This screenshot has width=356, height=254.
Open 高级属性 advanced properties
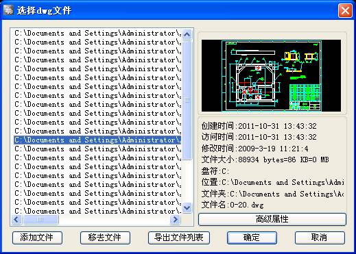(x=272, y=219)
